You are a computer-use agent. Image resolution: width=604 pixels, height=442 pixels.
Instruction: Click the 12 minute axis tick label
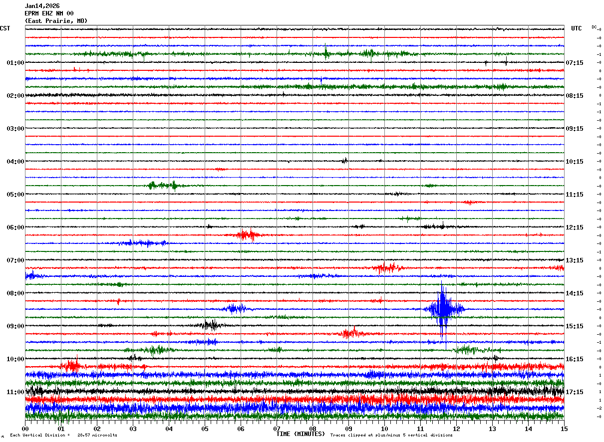pyautogui.click(x=456, y=429)
